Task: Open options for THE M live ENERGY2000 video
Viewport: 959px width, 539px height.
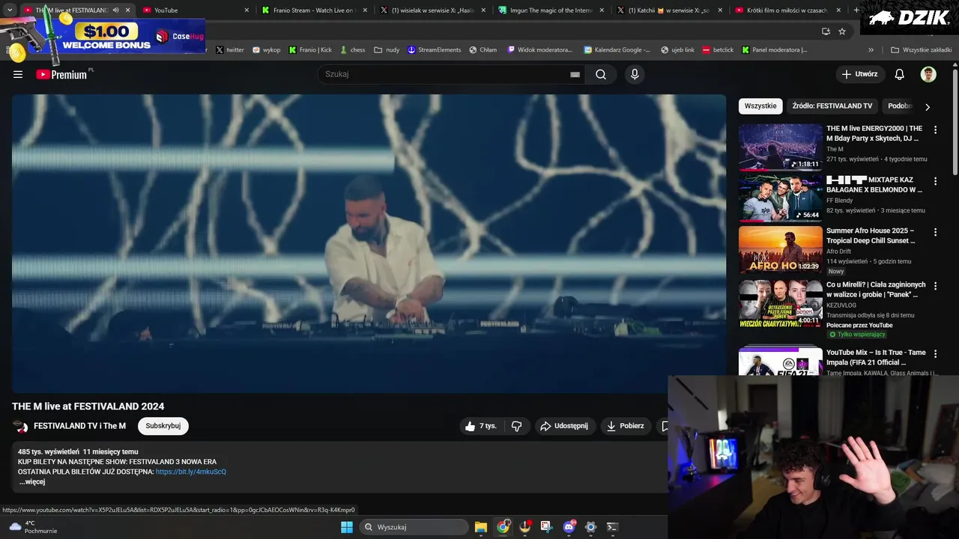Action: 935,130
